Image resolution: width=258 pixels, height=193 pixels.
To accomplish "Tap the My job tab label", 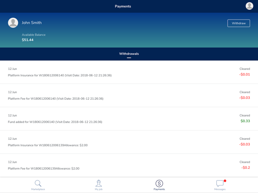I will [x=99, y=189].
